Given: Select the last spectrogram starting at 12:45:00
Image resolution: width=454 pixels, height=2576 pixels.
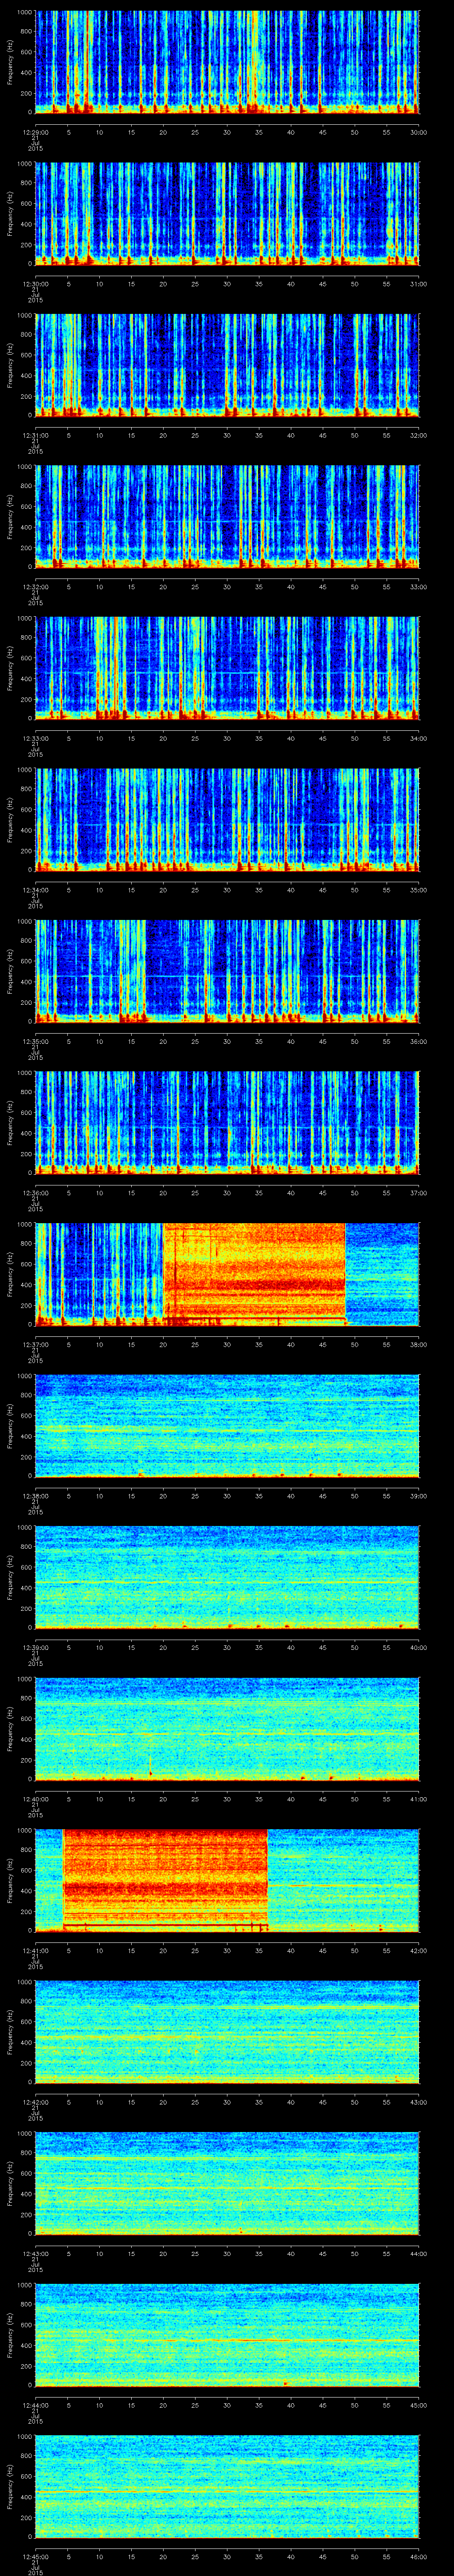Looking at the screenshot, I should pyautogui.click(x=227, y=2485).
